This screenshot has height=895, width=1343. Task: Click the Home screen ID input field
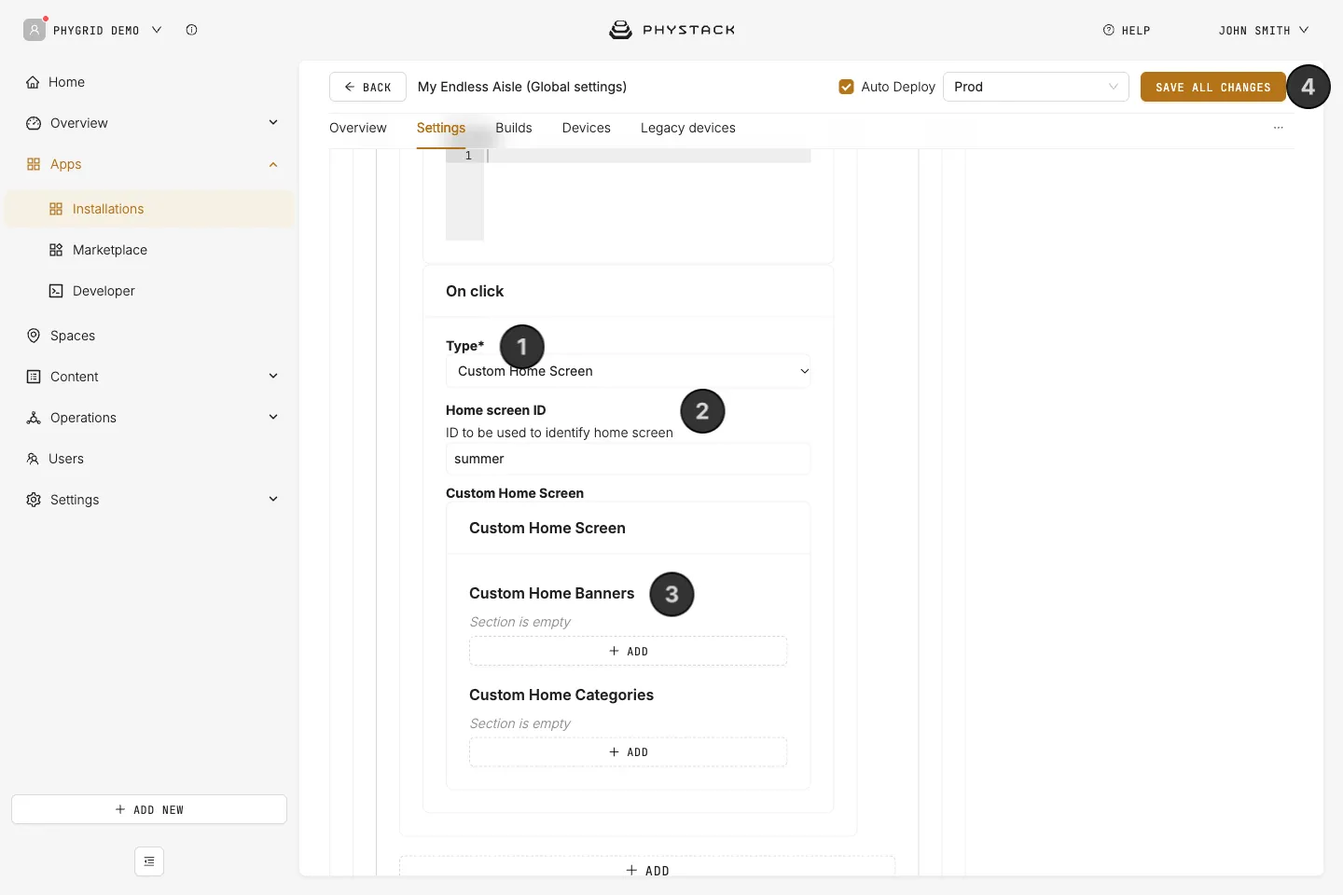629,459
